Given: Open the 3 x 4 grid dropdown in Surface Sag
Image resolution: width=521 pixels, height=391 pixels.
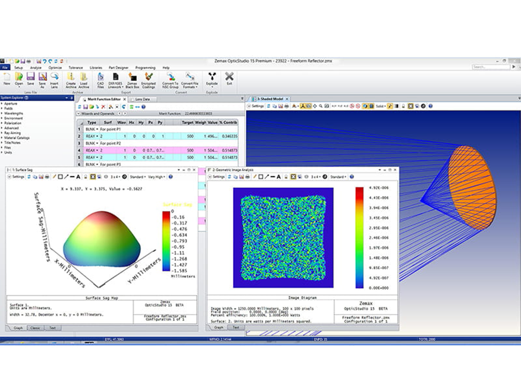Looking at the screenshot, I should [x=115, y=176].
